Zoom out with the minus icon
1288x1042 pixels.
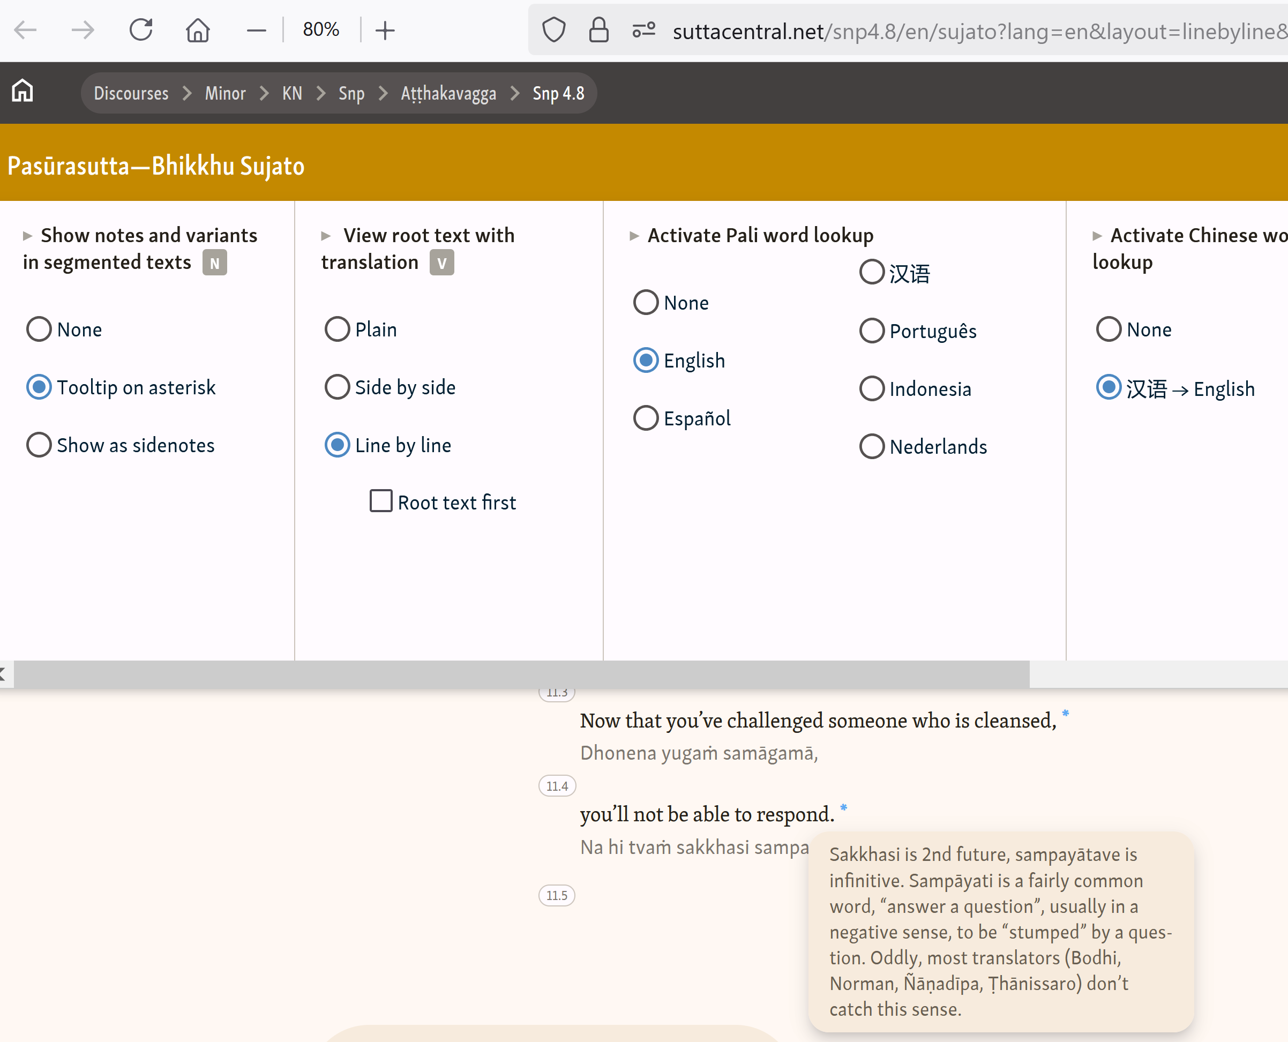coord(256,29)
